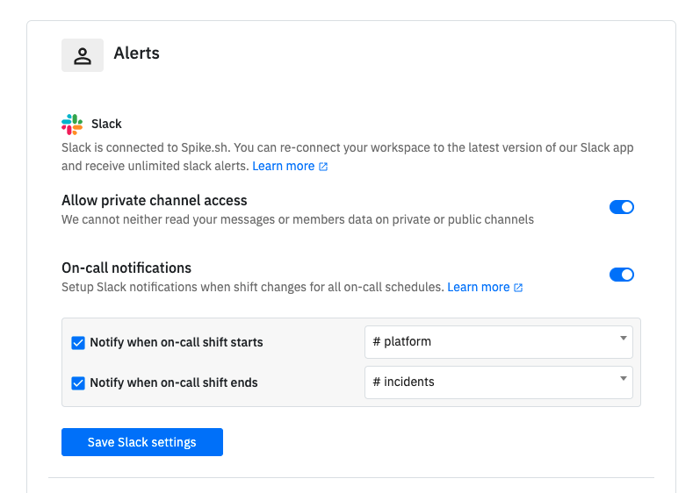700x493 pixels.
Task: Uncheck Notify when on-call shift starts
Action: pyautogui.click(x=78, y=342)
